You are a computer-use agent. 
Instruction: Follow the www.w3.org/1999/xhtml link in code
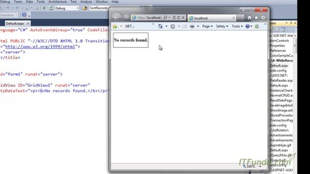click(40, 46)
